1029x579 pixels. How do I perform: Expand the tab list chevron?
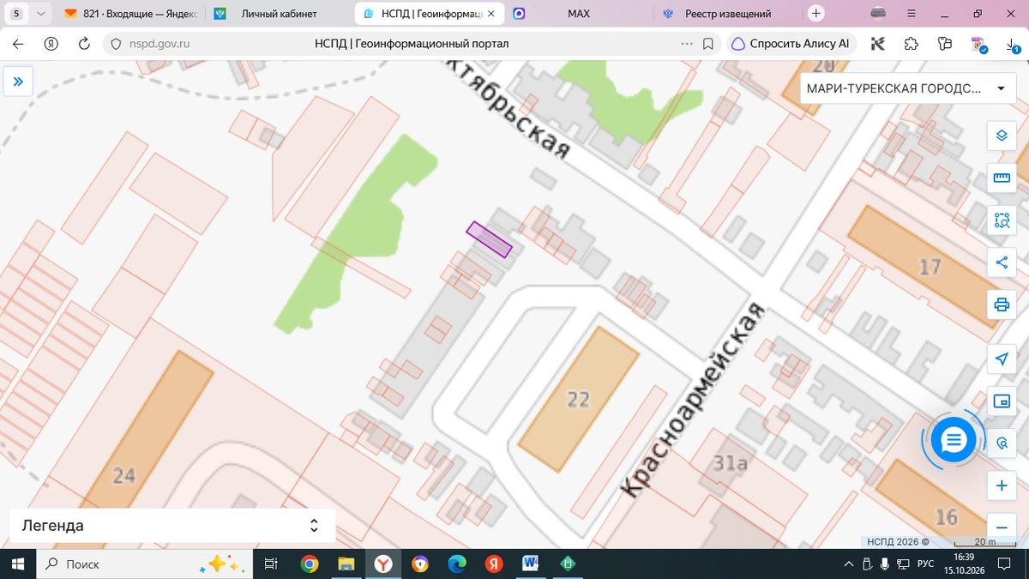coord(40,14)
